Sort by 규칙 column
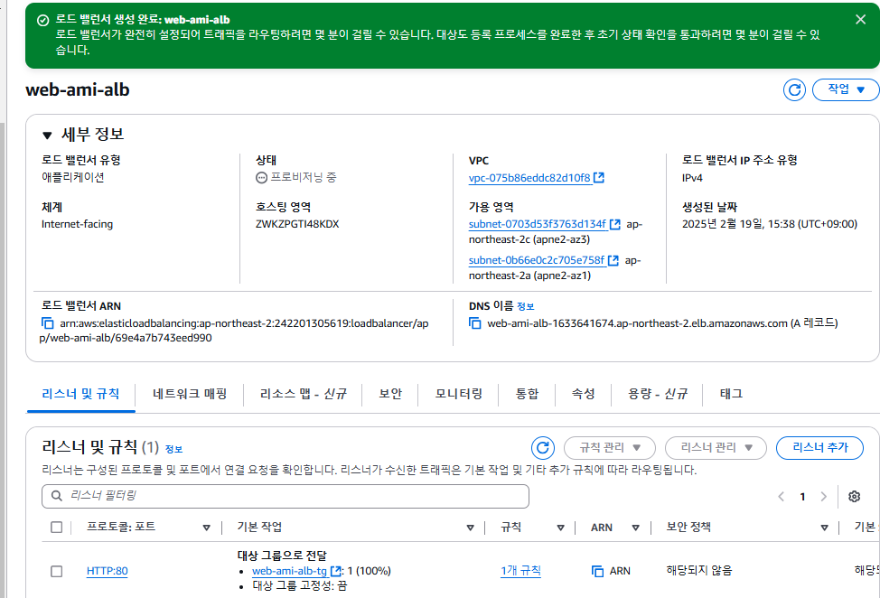 pos(560,528)
